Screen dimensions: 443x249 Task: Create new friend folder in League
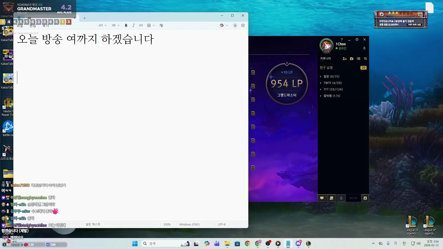pos(352,59)
